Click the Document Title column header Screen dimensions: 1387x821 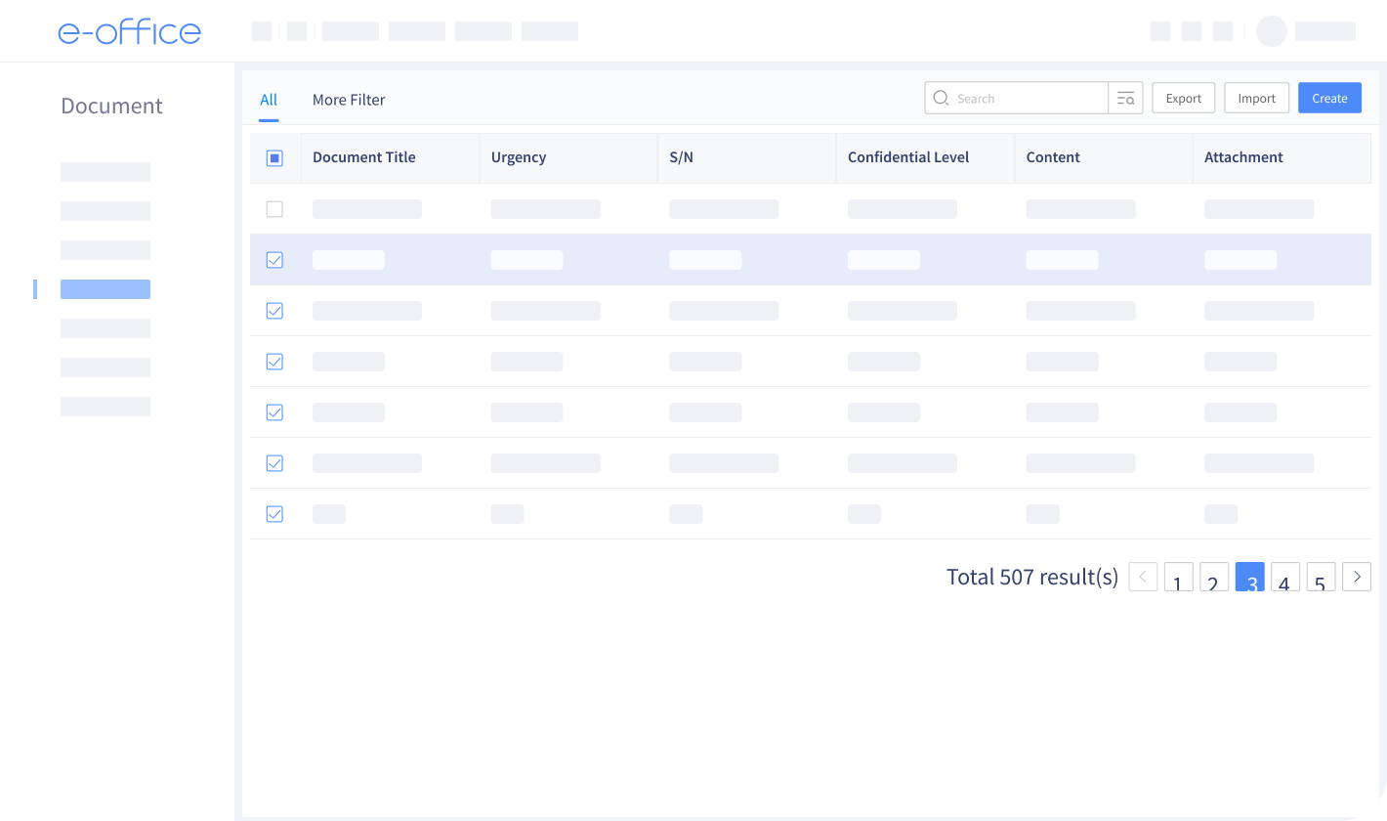(363, 157)
